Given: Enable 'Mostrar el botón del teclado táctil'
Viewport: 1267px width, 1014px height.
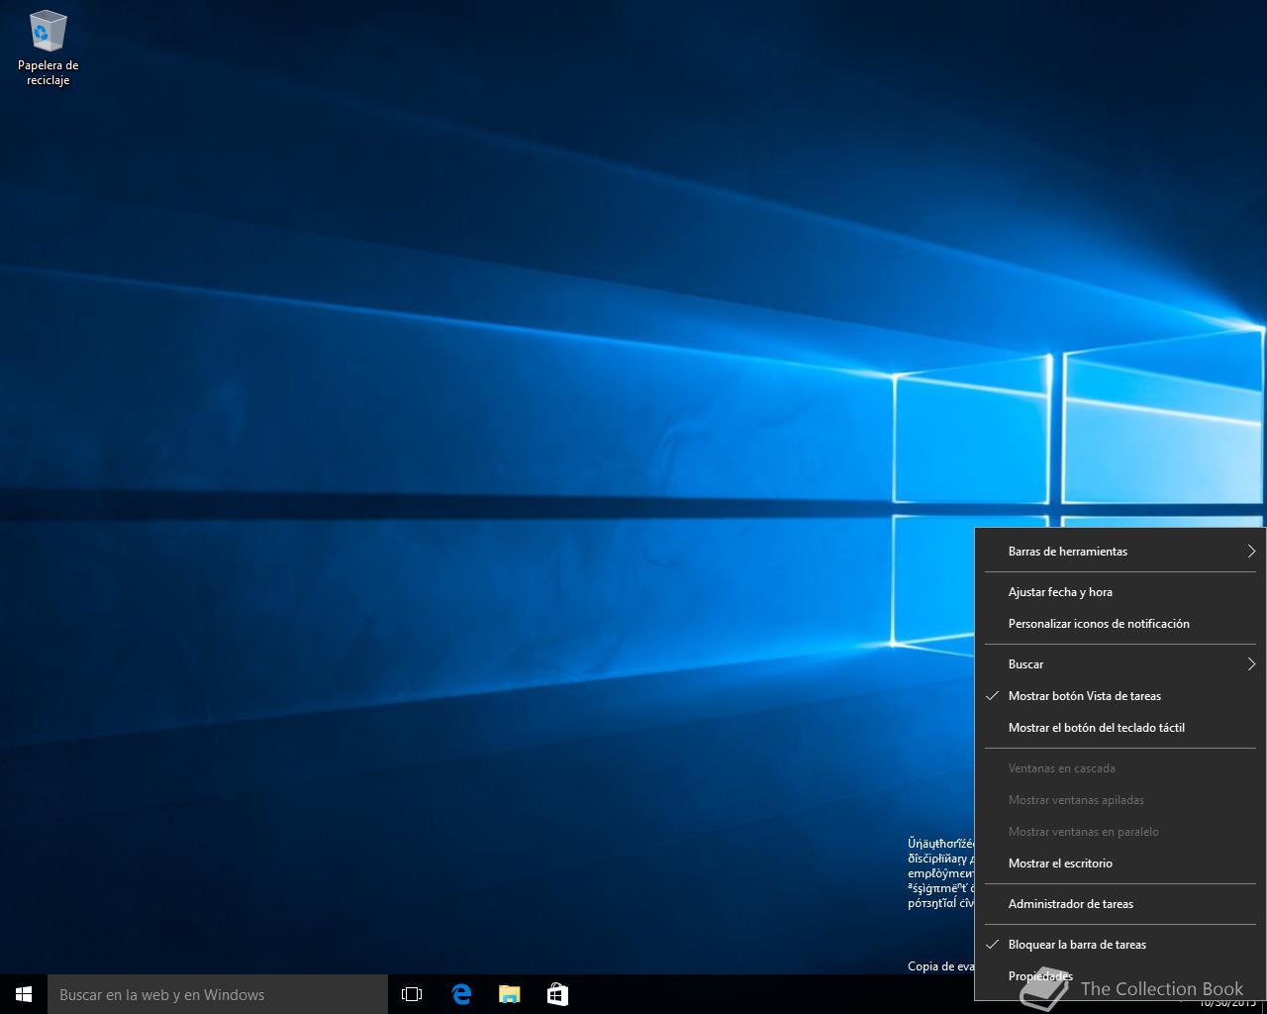Looking at the screenshot, I should coord(1120,728).
